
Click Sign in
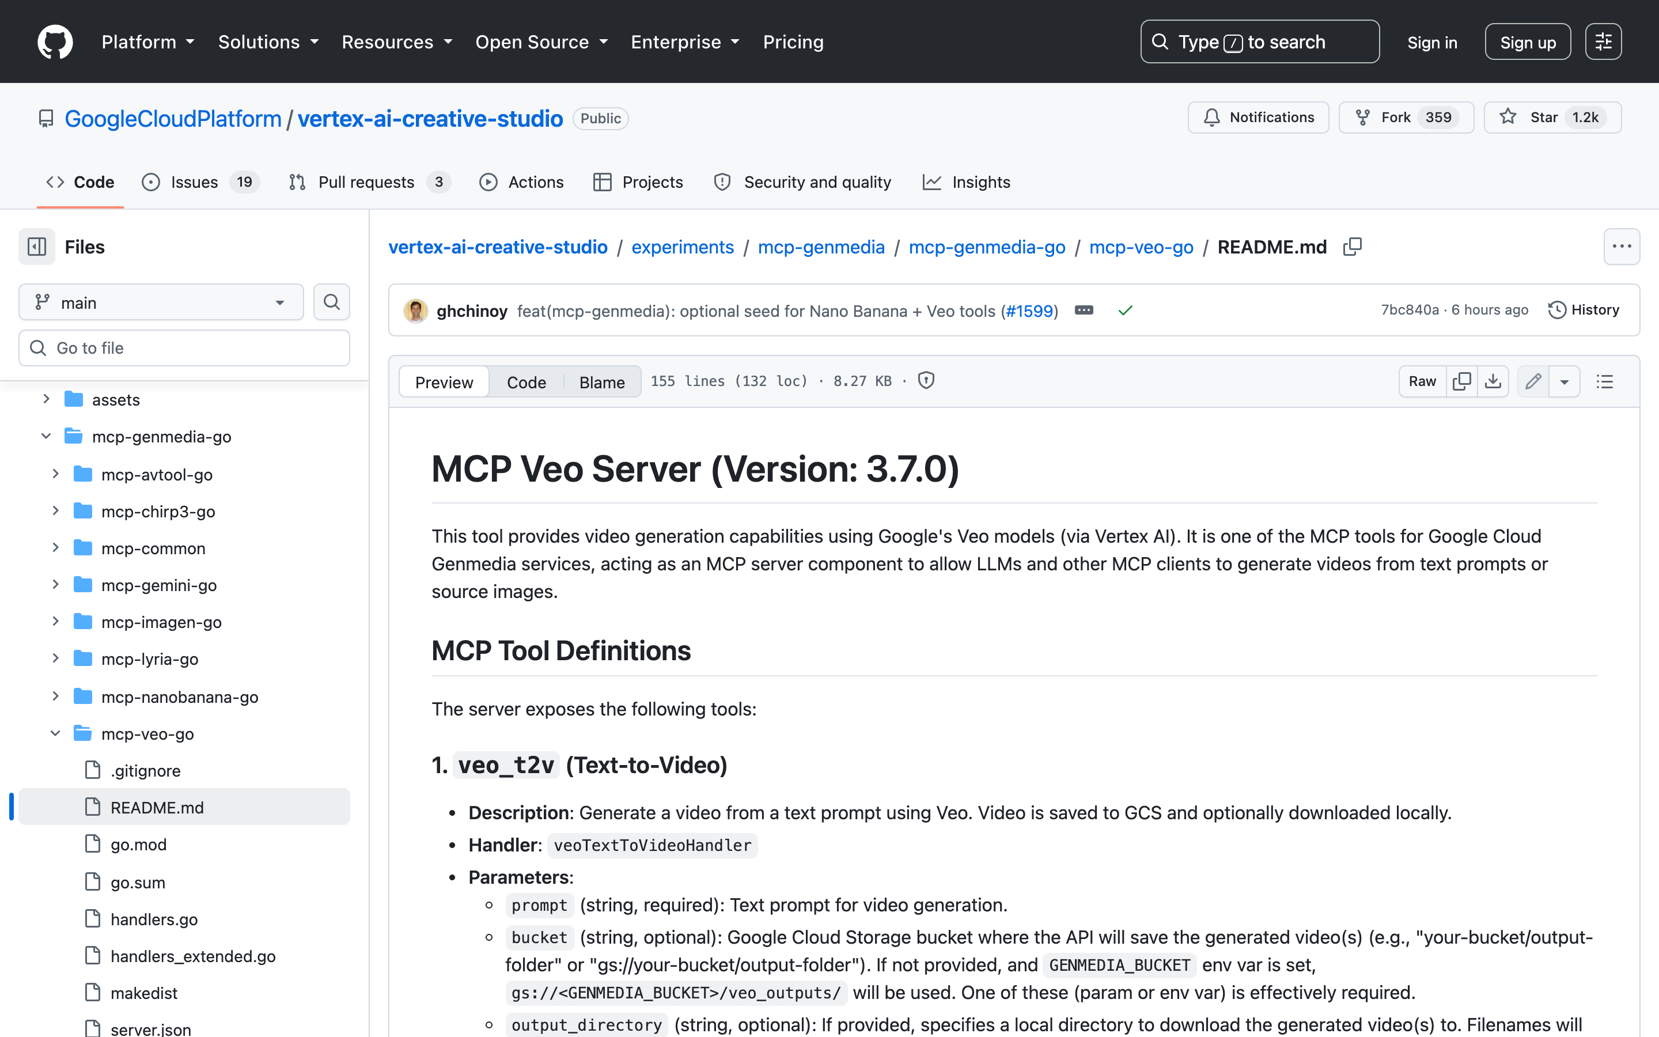(x=1432, y=43)
